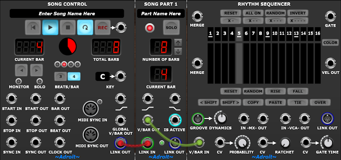This screenshot has width=341, height=160.
Task: Increase number of bars with the up arrow
Action: click(x=178, y=43)
